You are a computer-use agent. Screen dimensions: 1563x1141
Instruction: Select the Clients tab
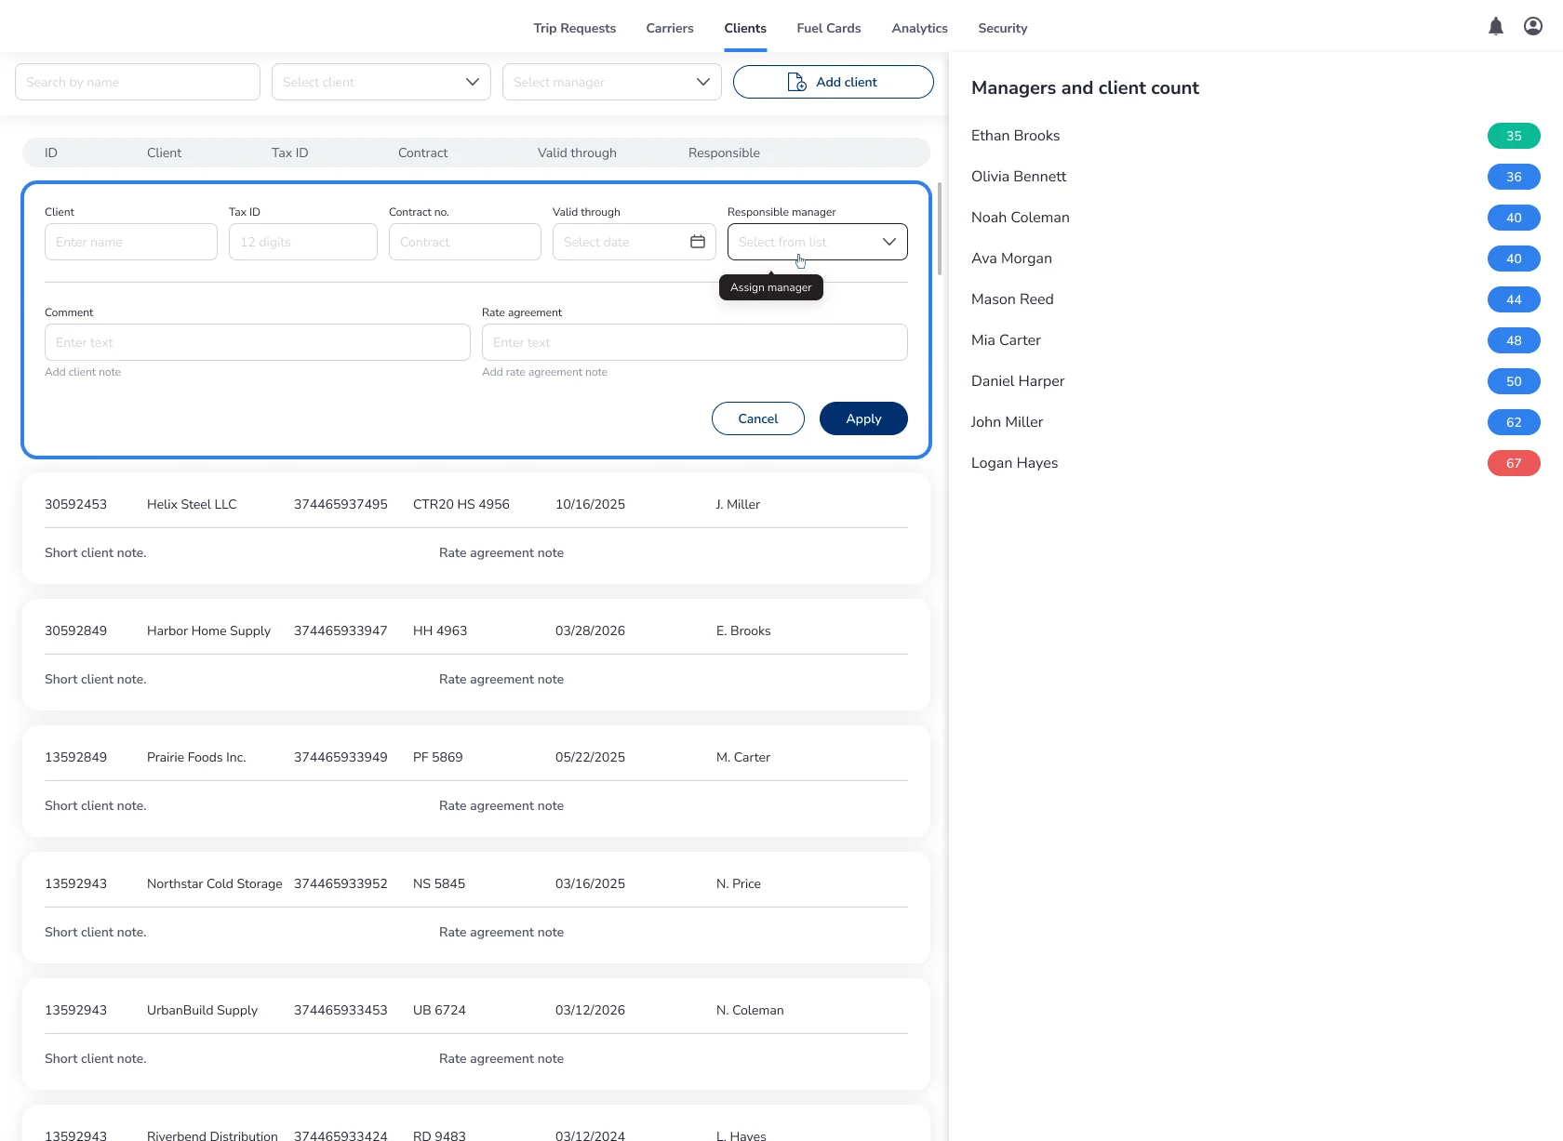click(745, 28)
